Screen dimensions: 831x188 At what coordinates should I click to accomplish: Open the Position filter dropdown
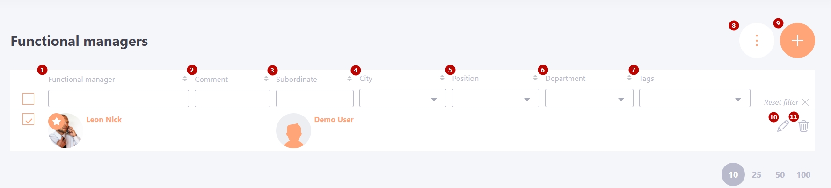point(496,98)
